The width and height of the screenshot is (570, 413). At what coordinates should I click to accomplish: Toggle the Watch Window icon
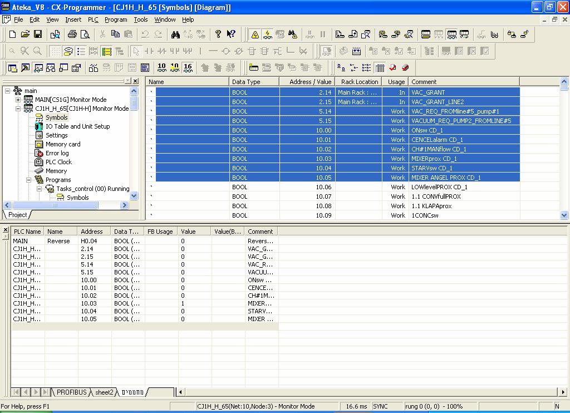pos(38,67)
